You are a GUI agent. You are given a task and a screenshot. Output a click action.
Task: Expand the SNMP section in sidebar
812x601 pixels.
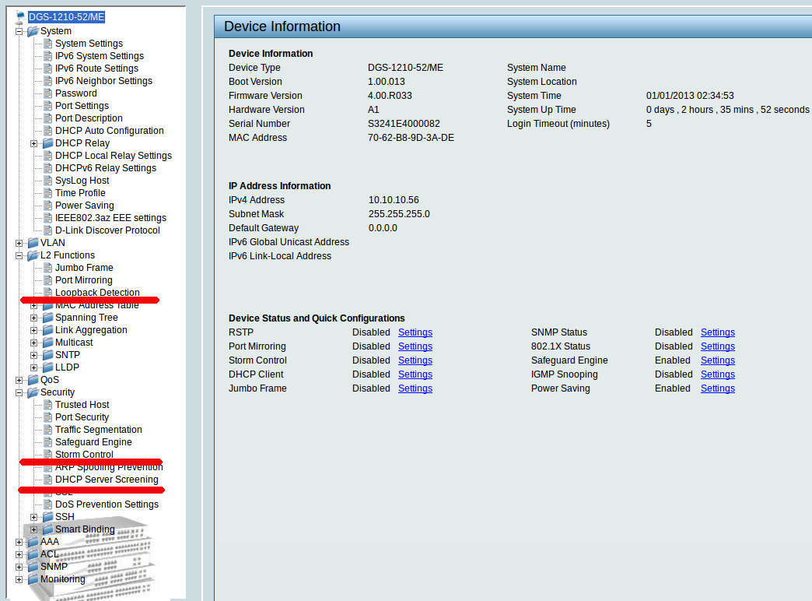point(19,567)
